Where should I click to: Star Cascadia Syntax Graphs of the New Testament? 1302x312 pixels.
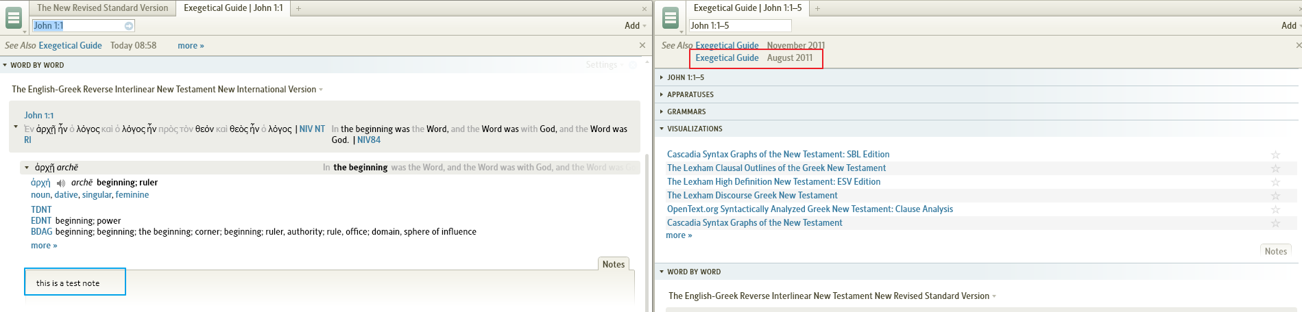pos(1275,223)
